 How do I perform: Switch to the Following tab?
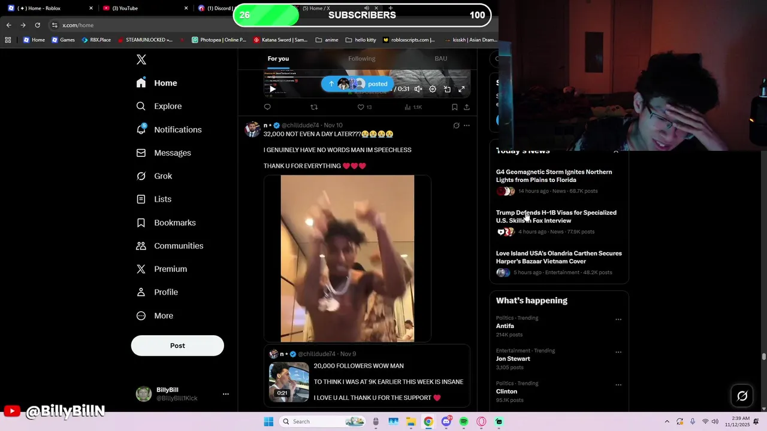[x=362, y=59]
